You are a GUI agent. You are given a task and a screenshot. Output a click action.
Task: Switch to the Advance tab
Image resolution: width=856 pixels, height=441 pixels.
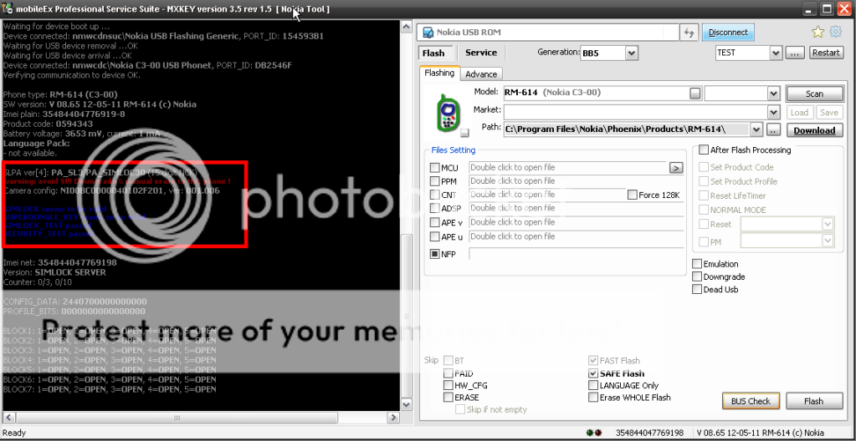(481, 73)
